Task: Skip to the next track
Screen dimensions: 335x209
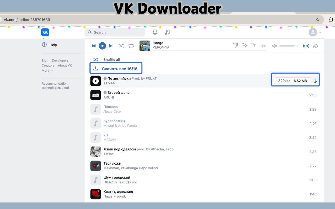Action: point(110,46)
